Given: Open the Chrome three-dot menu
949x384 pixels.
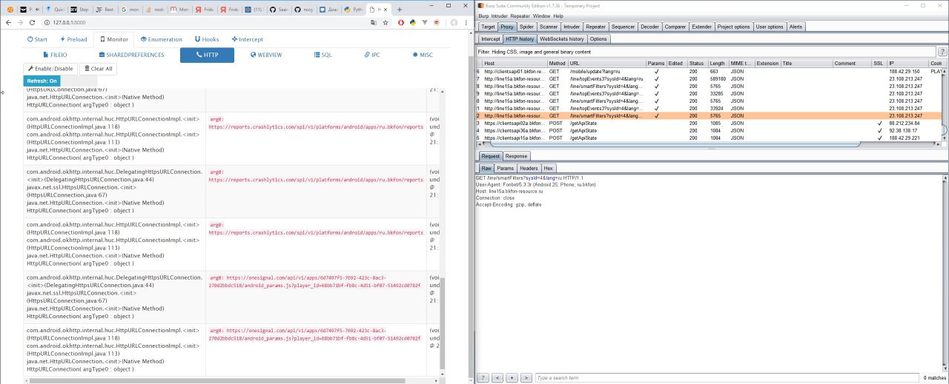Looking at the screenshot, I should pos(465,23).
